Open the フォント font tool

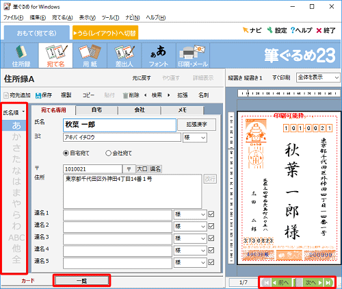(x=159, y=55)
